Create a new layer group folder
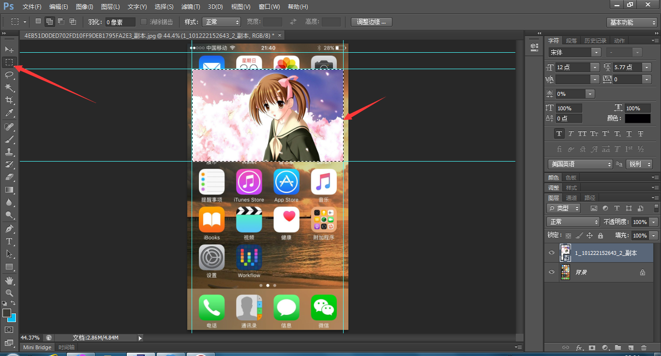Image resolution: width=661 pixels, height=356 pixels. click(618, 347)
